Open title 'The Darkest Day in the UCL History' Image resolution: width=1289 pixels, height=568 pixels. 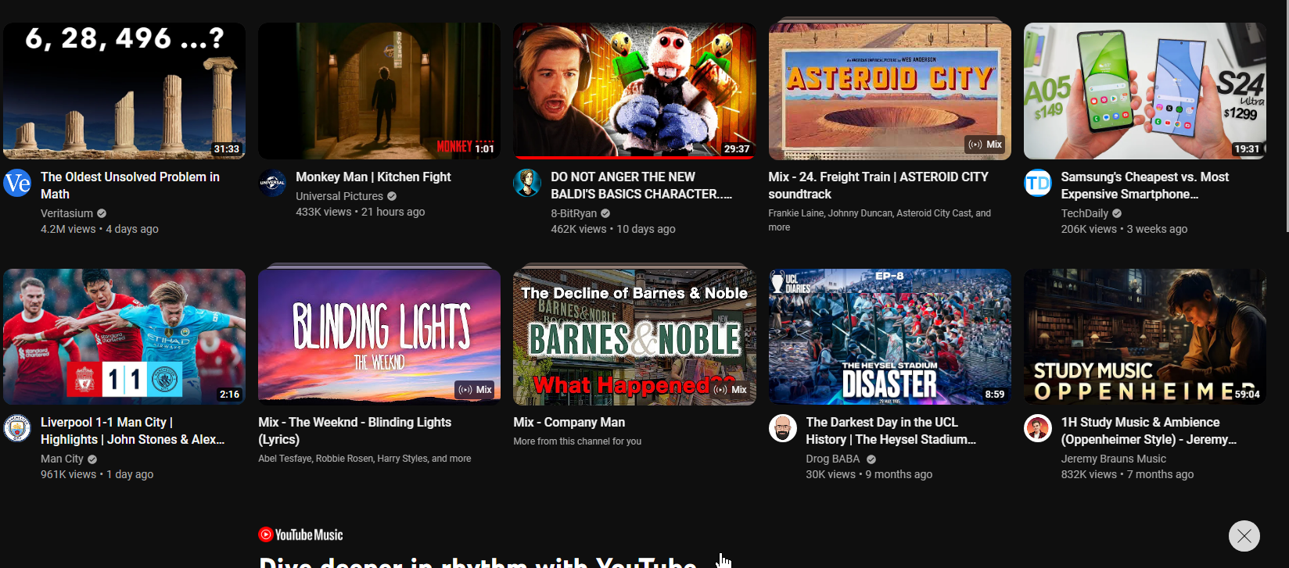coord(891,430)
